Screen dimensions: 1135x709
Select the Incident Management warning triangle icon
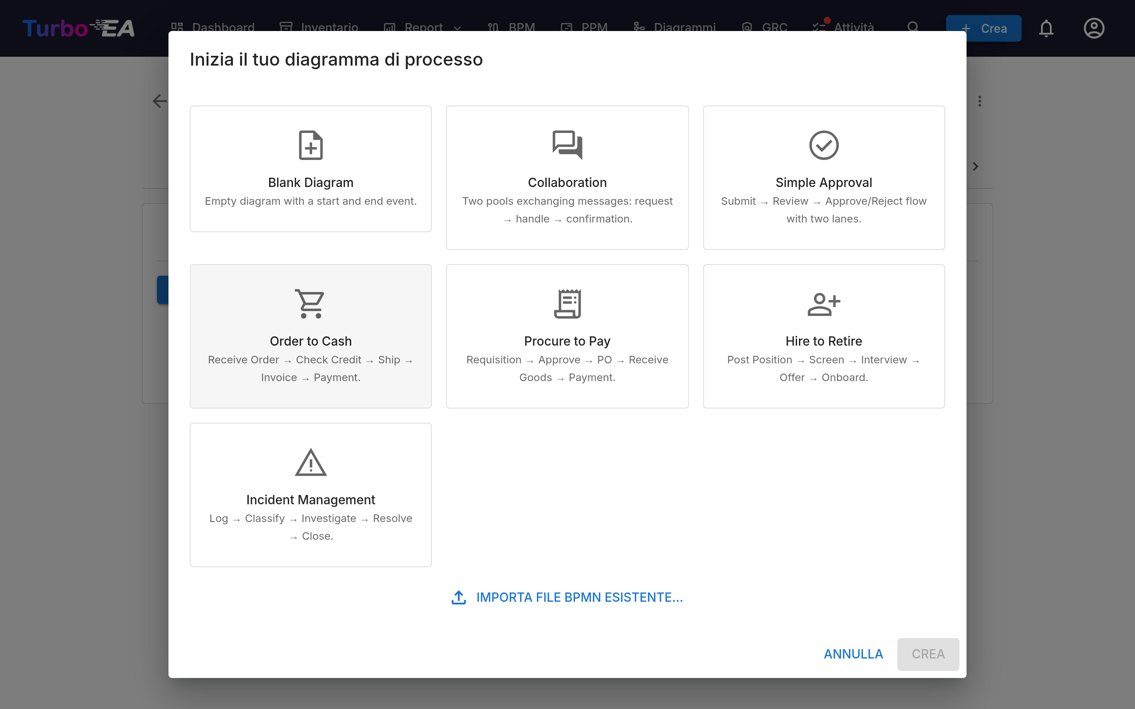(x=310, y=462)
